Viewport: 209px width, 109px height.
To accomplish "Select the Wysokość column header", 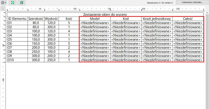I will point(52,19).
